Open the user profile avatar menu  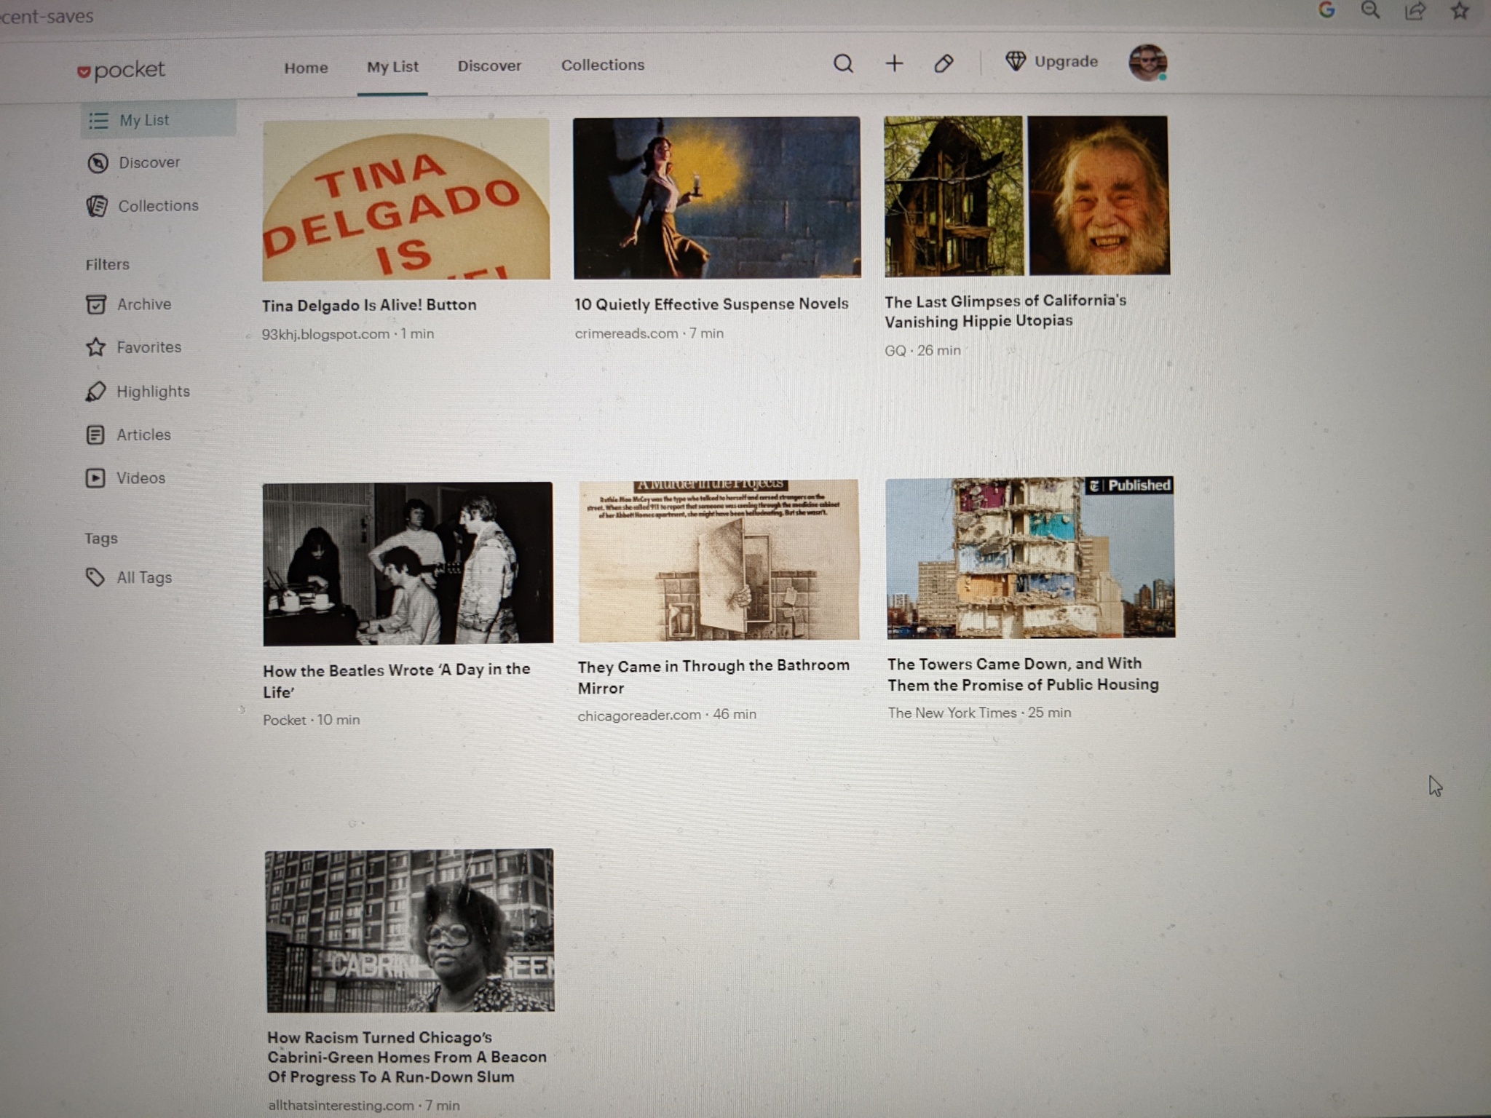tap(1147, 63)
